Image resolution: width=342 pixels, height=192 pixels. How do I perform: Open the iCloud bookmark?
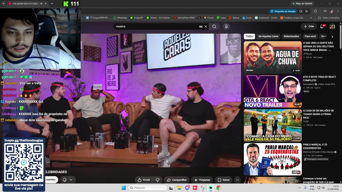click(x=208, y=18)
